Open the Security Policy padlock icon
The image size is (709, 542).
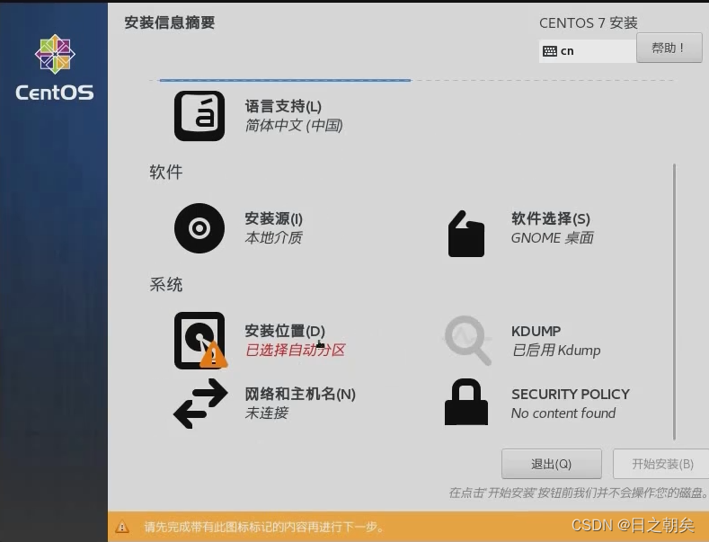pyautogui.click(x=466, y=402)
